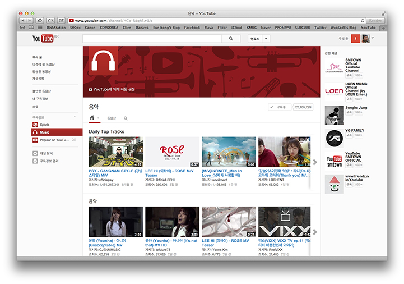Image resolution: width=404 pixels, height=284 pixels.
Task: Subscribe to LOEN MUSIC Official Channel
Action: (349, 99)
